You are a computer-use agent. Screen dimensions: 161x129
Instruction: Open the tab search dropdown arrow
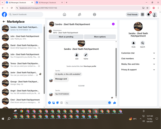2,3
